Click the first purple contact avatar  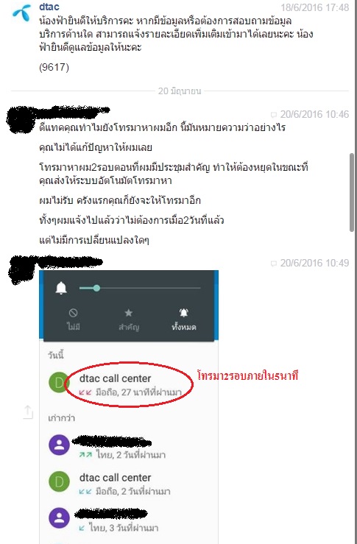(59, 445)
